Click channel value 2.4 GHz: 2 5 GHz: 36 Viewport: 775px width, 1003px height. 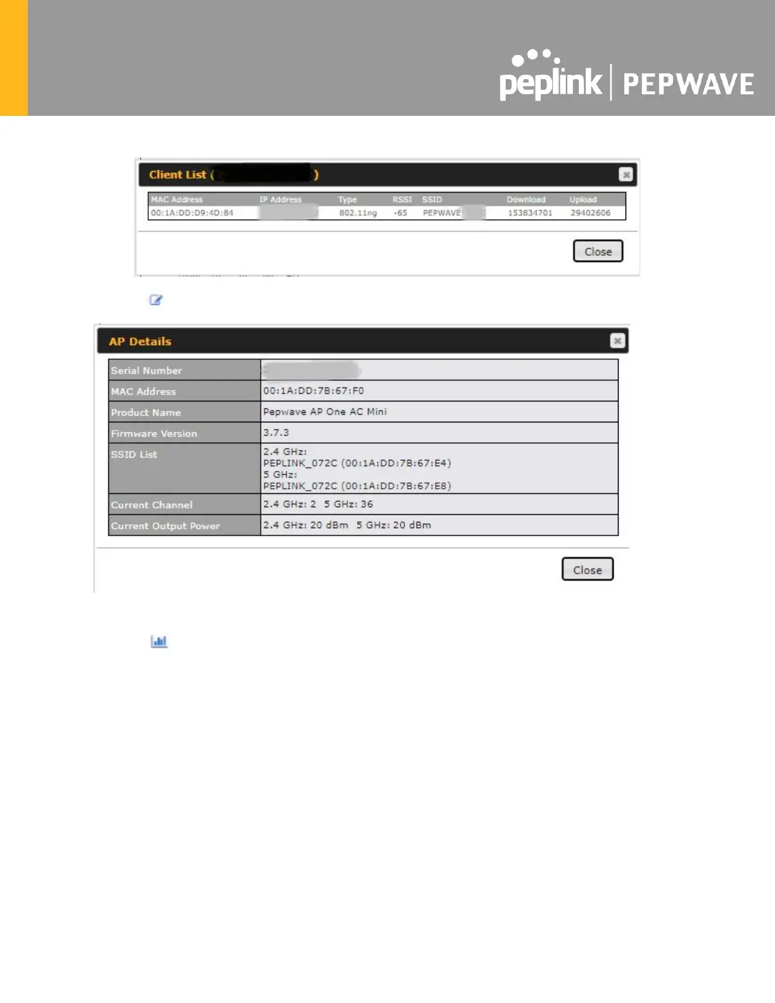(x=318, y=504)
